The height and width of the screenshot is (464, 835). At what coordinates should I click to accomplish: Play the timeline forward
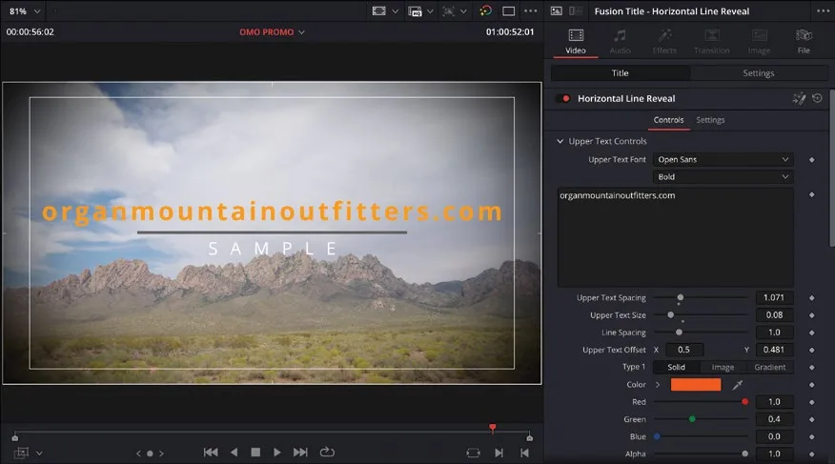point(277,453)
